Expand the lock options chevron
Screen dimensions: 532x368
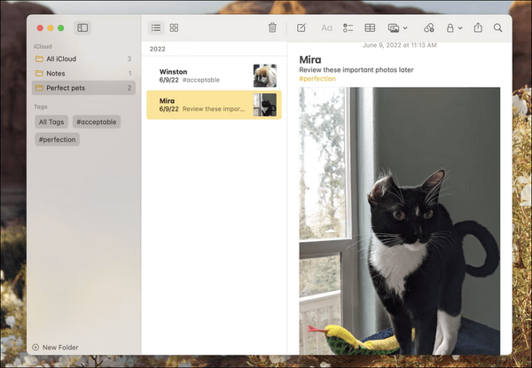pyautogui.click(x=460, y=28)
